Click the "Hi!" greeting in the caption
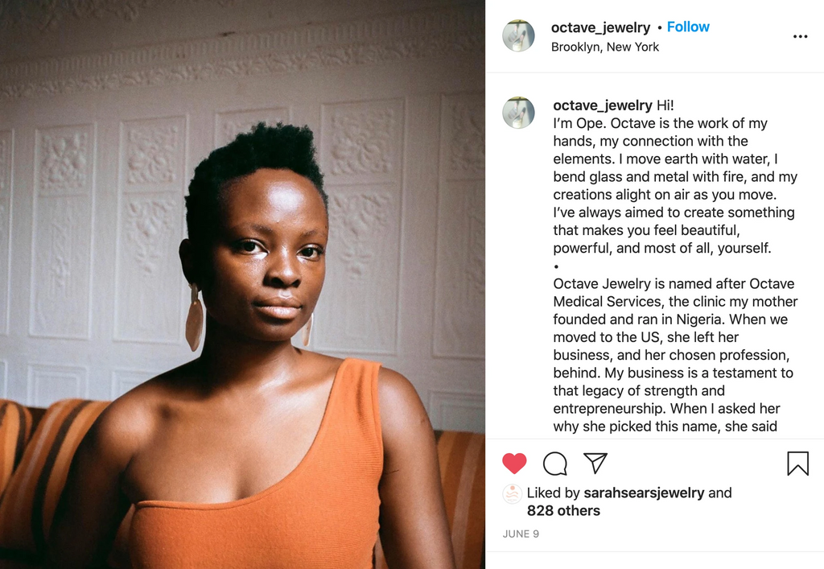The width and height of the screenshot is (824, 569). click(665, 105)
